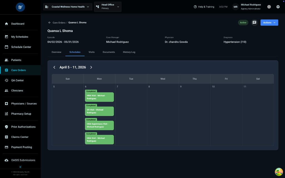The width and height of the screenshot is (285, 178).
Task: Click the Head Office branch hierarchy icon
Action: [x=98, y=7]
